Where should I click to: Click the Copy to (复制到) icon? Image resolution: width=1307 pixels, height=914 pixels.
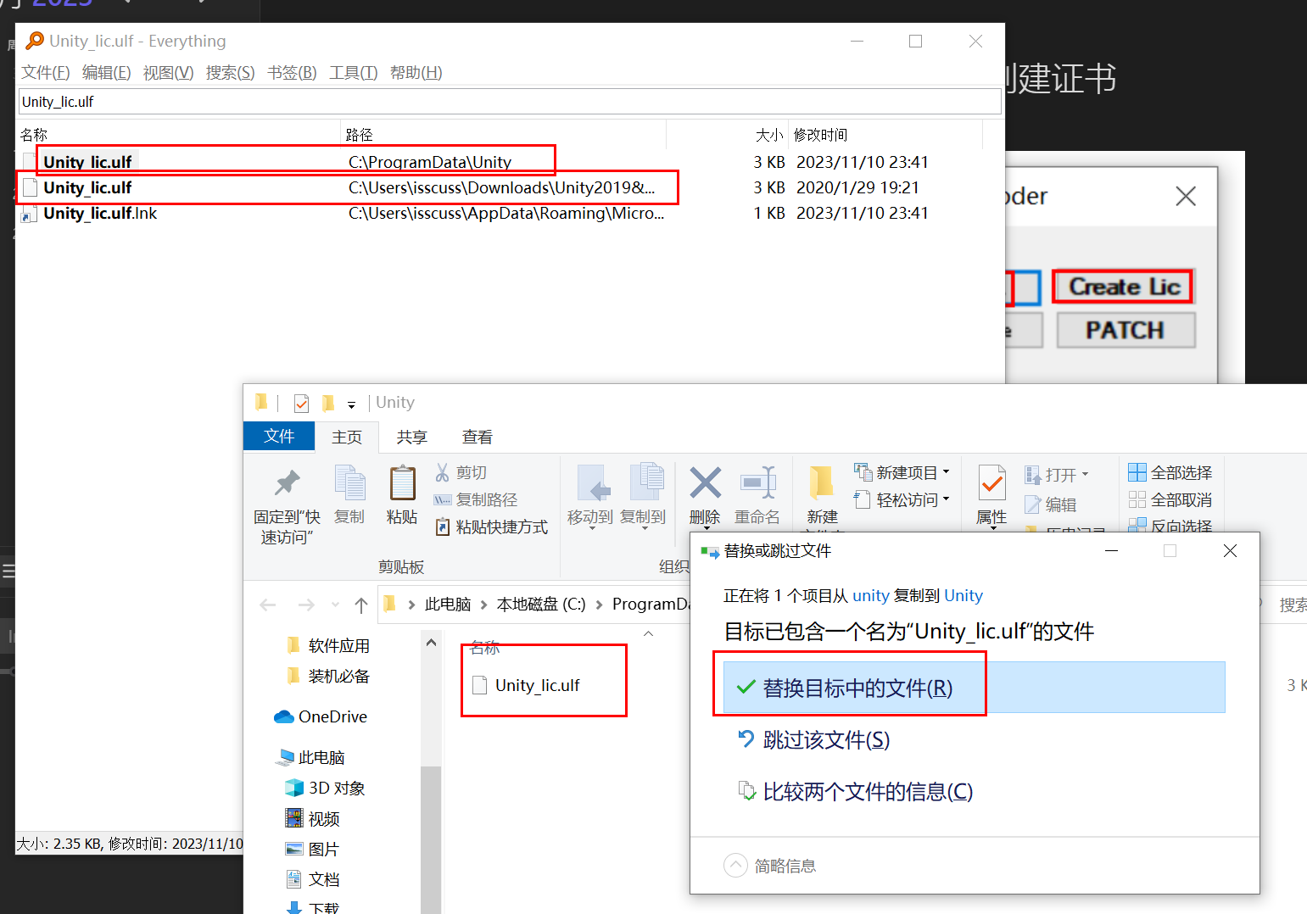pos(646,482)
